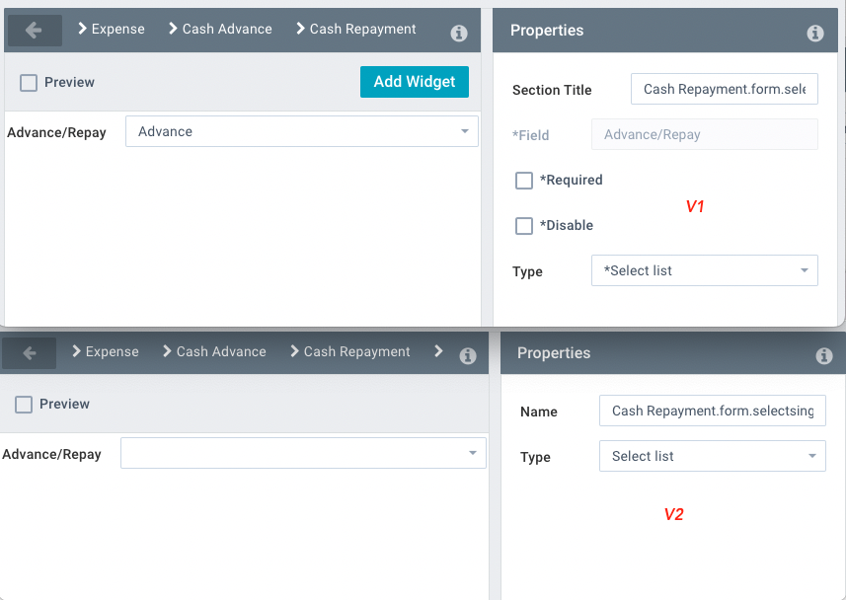Click the back arrow button in the top bar

coord(34,30)
